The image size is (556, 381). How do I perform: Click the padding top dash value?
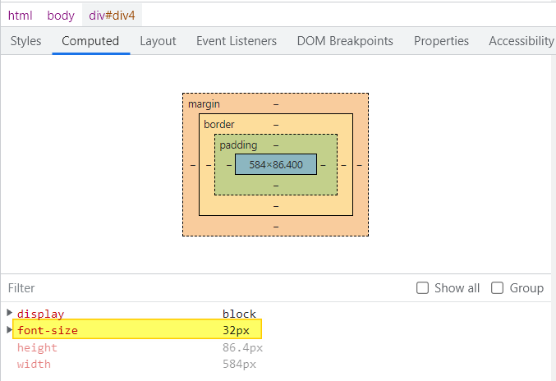[276, 145]
